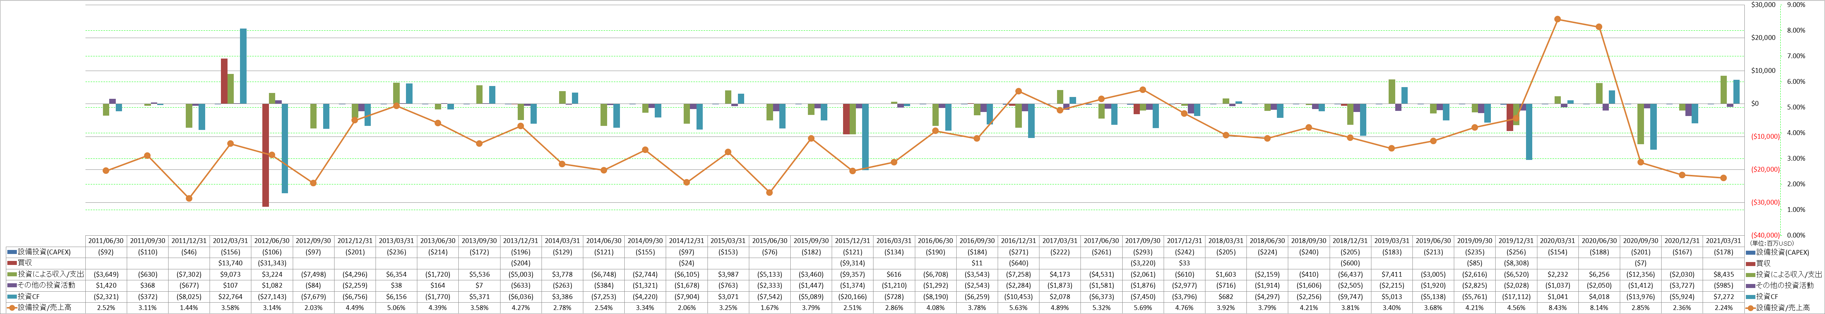
Task: Select the 8.14% ratio cell
Action: coord(1599,308)
